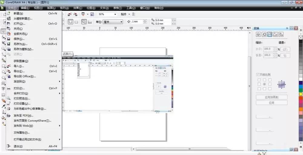Click the vertical mirror button
Viewport: 303px width, 155px height.
[285, 55]
